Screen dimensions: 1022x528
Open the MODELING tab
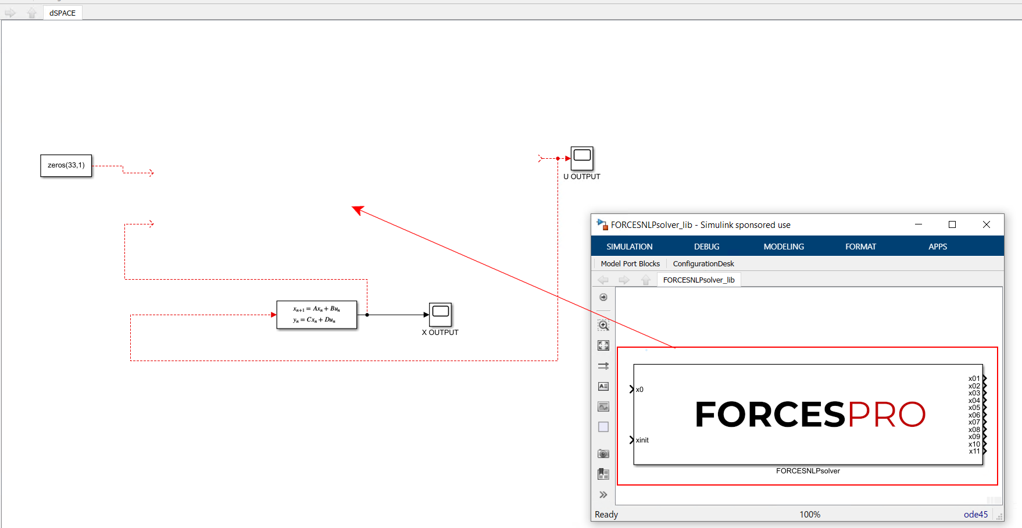784,247
